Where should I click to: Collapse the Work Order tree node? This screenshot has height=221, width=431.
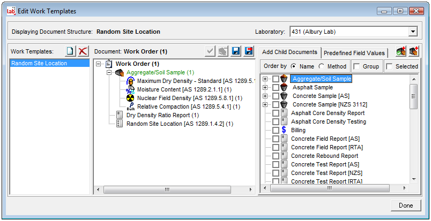pos(98,64)
